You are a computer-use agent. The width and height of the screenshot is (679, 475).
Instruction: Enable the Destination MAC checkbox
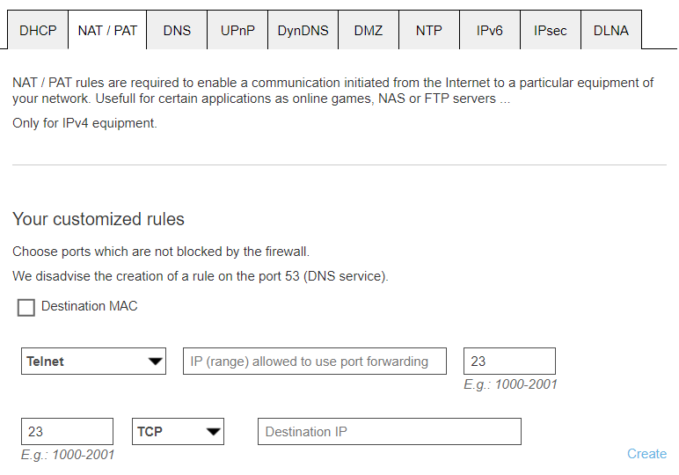tap(26, 307)
